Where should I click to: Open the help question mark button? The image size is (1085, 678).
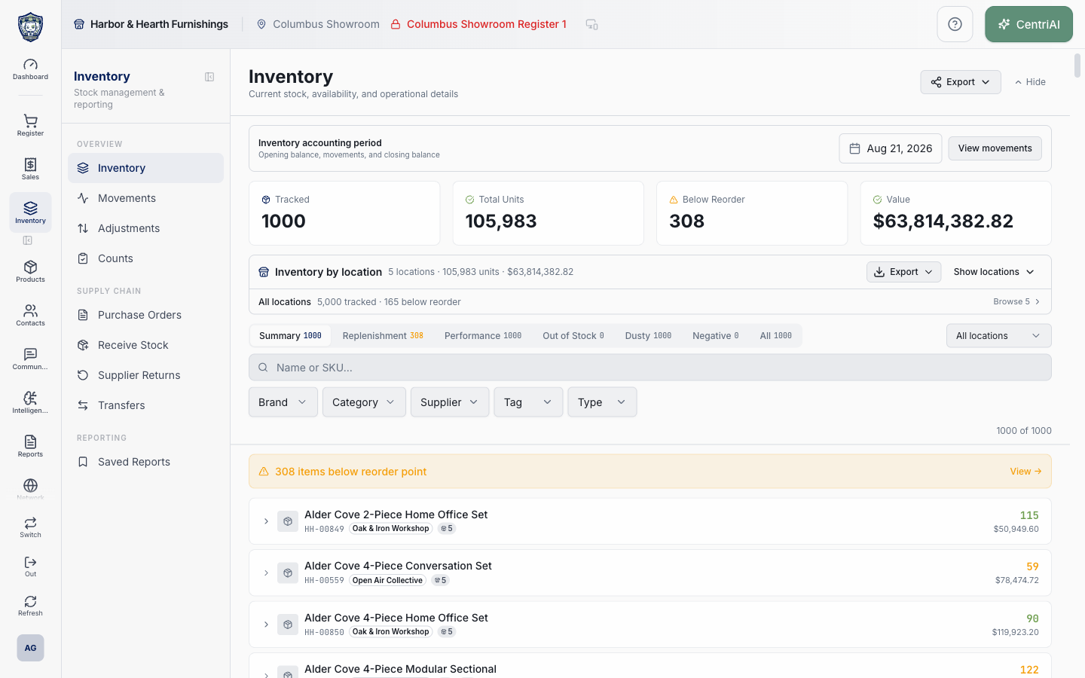955,24
